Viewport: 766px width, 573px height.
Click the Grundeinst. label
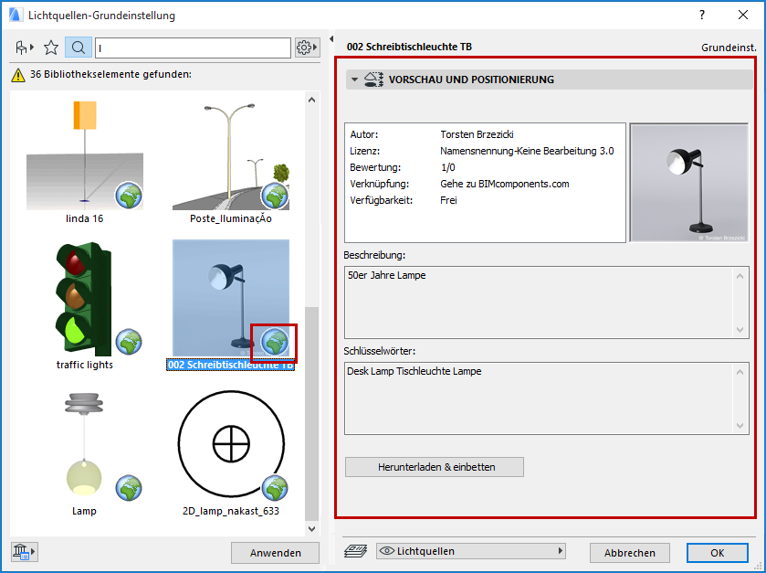(729, 48)
